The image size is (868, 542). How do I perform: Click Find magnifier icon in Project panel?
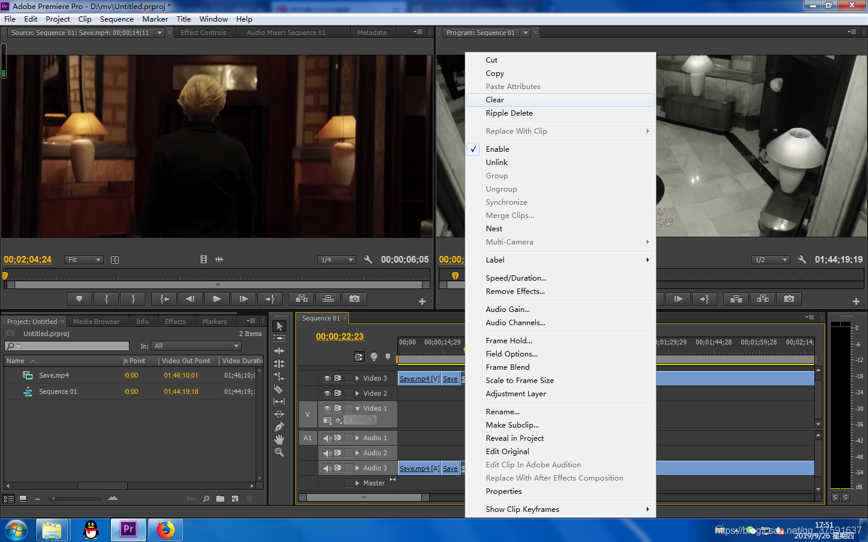(206, 499)
